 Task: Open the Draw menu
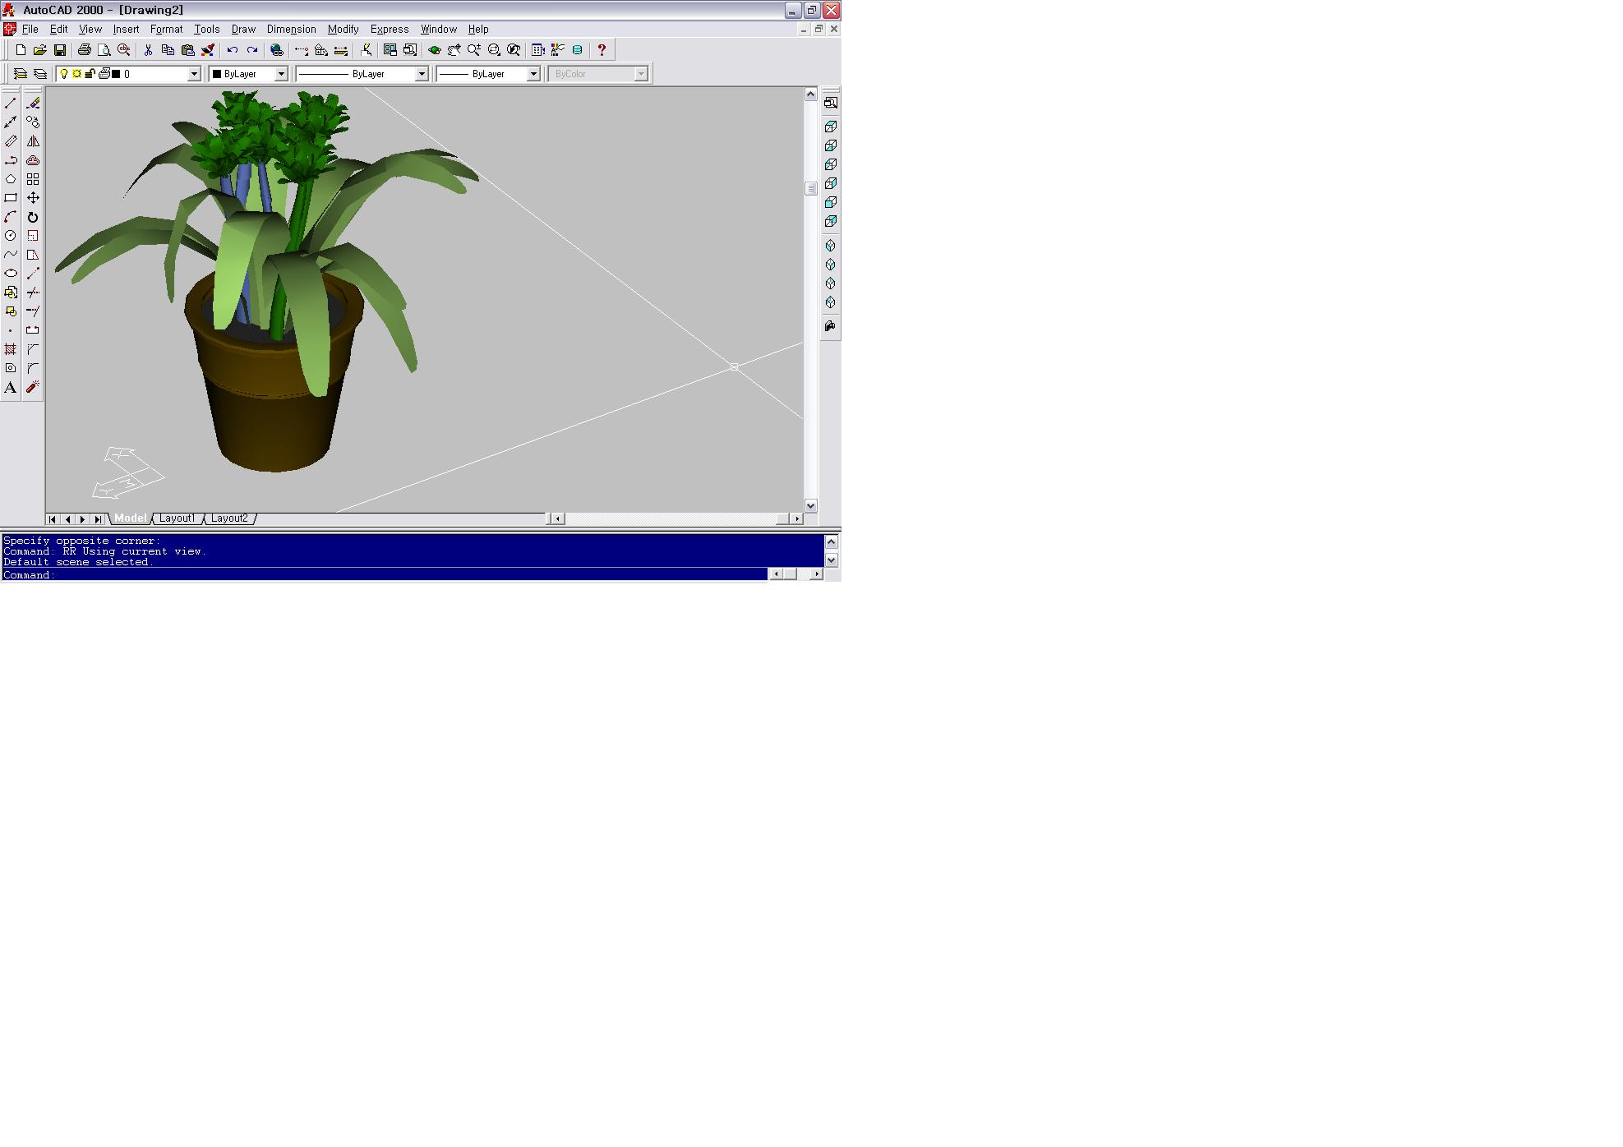243,29
